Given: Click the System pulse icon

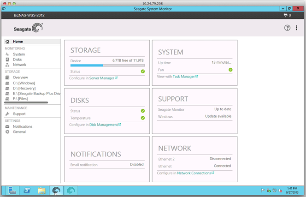Looking at the screenshot, I should click(7, 54).
